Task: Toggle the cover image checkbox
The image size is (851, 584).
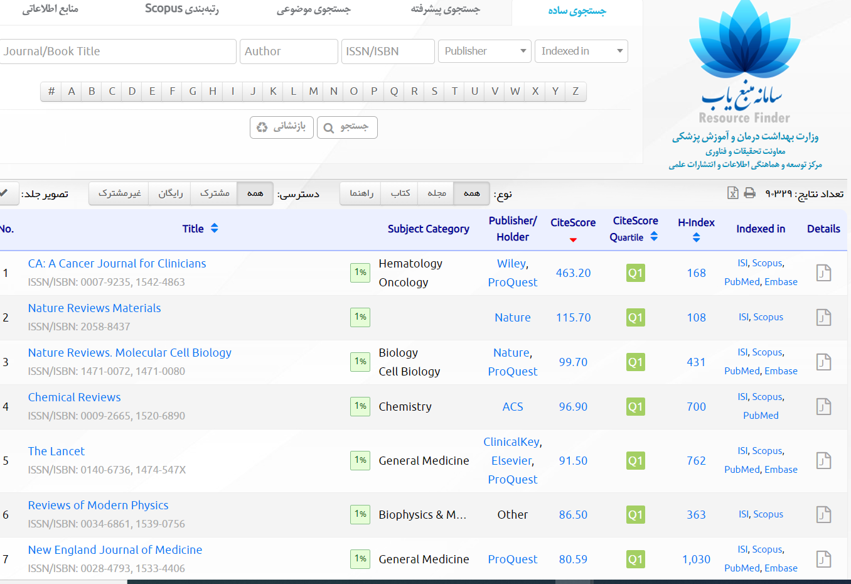Action: click(x=6, y=193)
